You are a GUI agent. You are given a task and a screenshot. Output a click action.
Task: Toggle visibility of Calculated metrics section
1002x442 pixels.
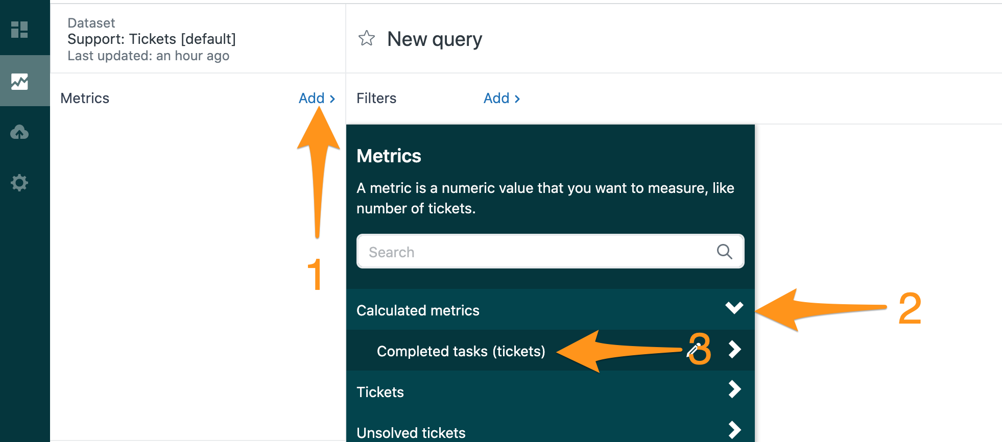tap(734, 309)
